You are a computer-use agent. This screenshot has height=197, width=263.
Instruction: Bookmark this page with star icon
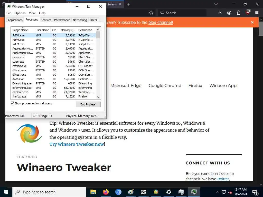pyautogui.click(x=151, y=13)
